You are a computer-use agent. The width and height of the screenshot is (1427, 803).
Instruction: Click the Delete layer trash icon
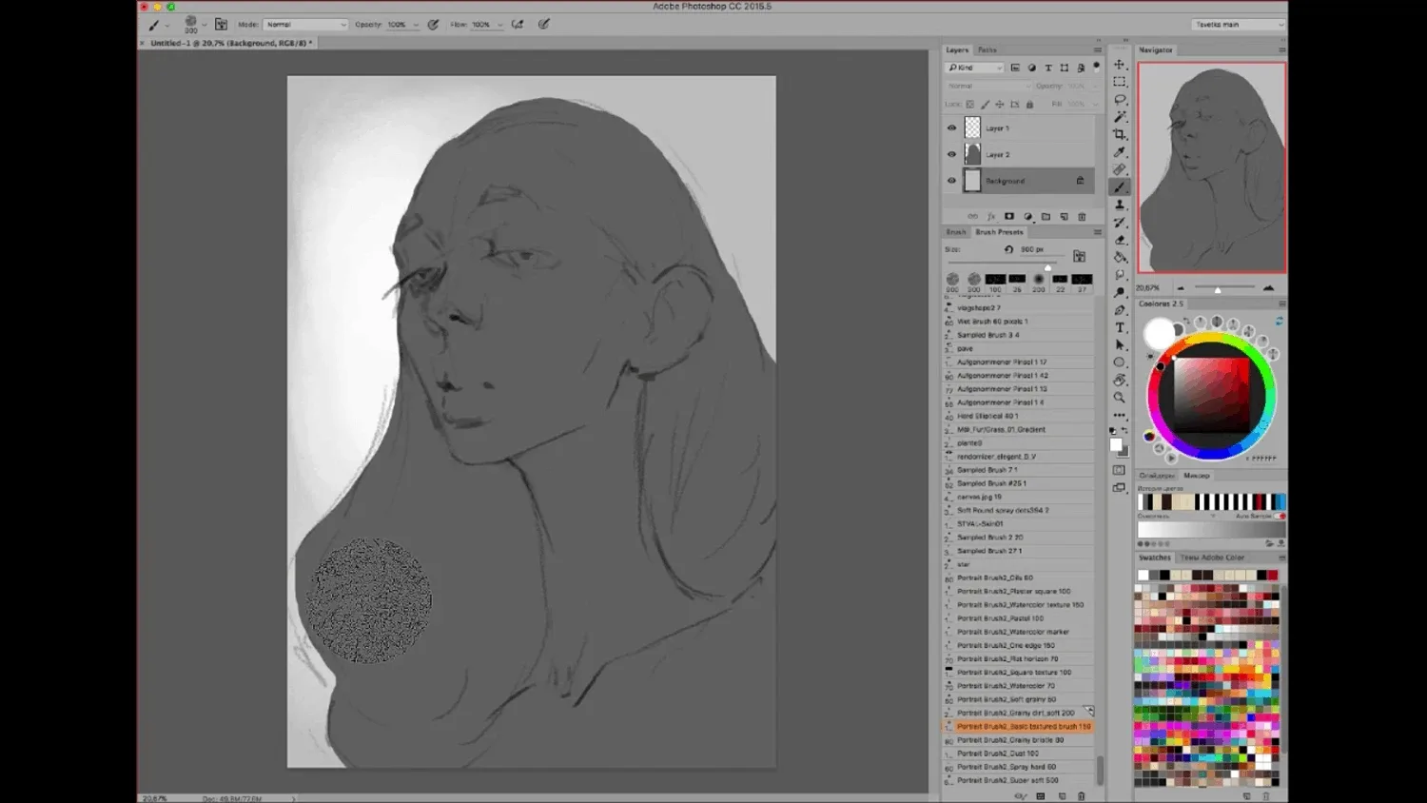point(1082,216)
